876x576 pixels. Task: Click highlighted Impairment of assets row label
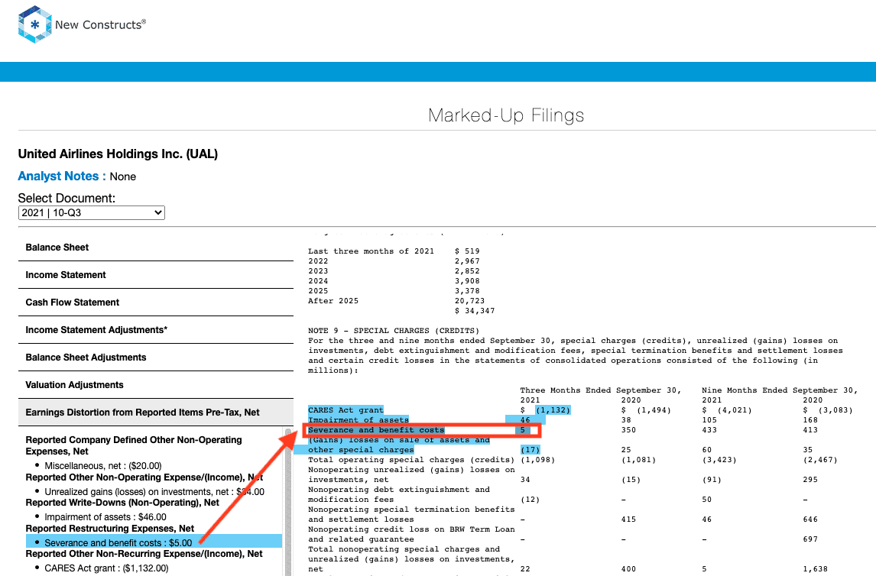(358, 419)
